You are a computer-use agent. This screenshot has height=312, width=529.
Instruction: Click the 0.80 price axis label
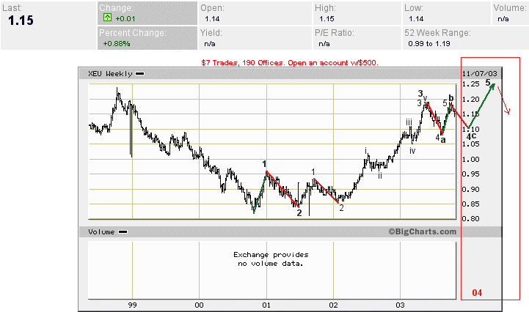click(470, 219)
